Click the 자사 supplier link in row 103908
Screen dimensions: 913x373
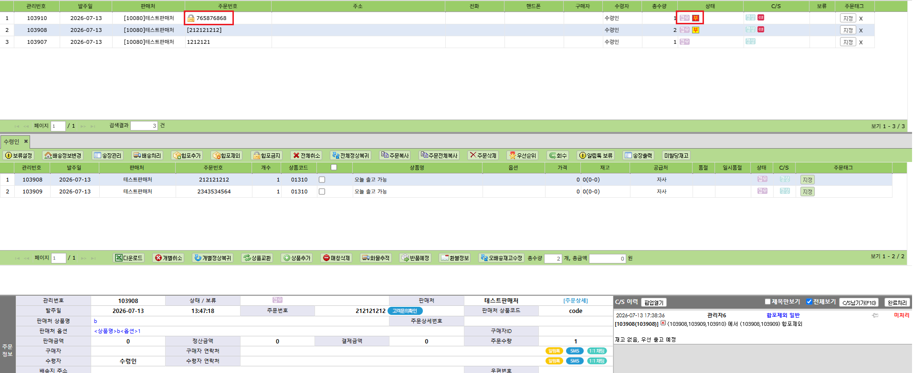tap(661, 180)
